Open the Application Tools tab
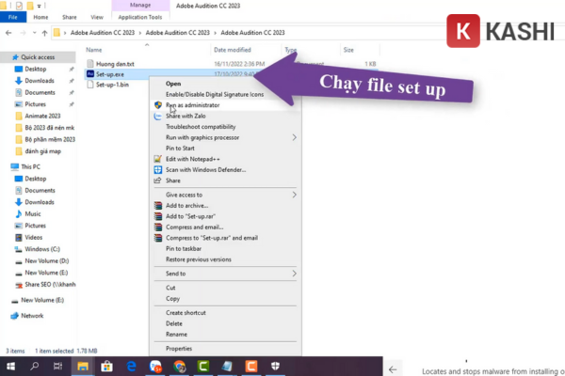565x376 pixels. click(x=140, y=17)
